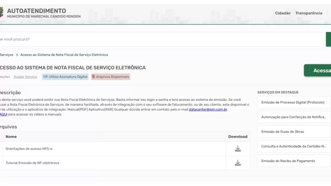Click the breadcrumb chevron separator after Serviços
This screenshot has height=186, width=331.
(x=17, y=55)
